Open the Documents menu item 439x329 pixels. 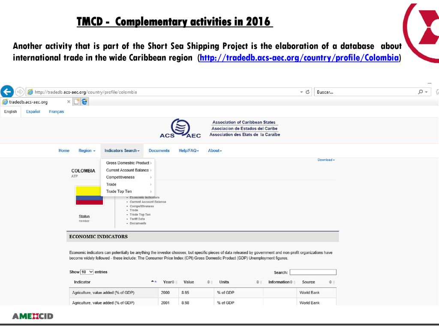[x=159, y=150]
